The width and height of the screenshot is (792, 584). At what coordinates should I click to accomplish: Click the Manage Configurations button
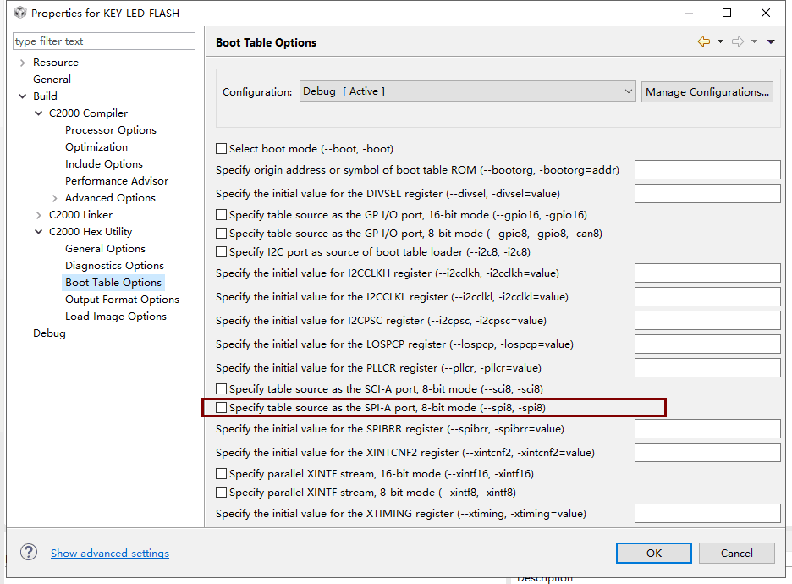point(707,91)
